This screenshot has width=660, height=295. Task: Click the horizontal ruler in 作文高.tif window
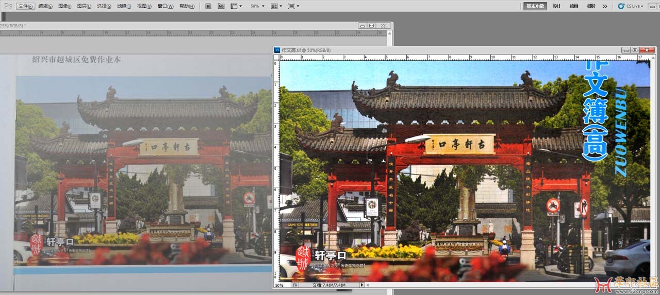point(465,58)
